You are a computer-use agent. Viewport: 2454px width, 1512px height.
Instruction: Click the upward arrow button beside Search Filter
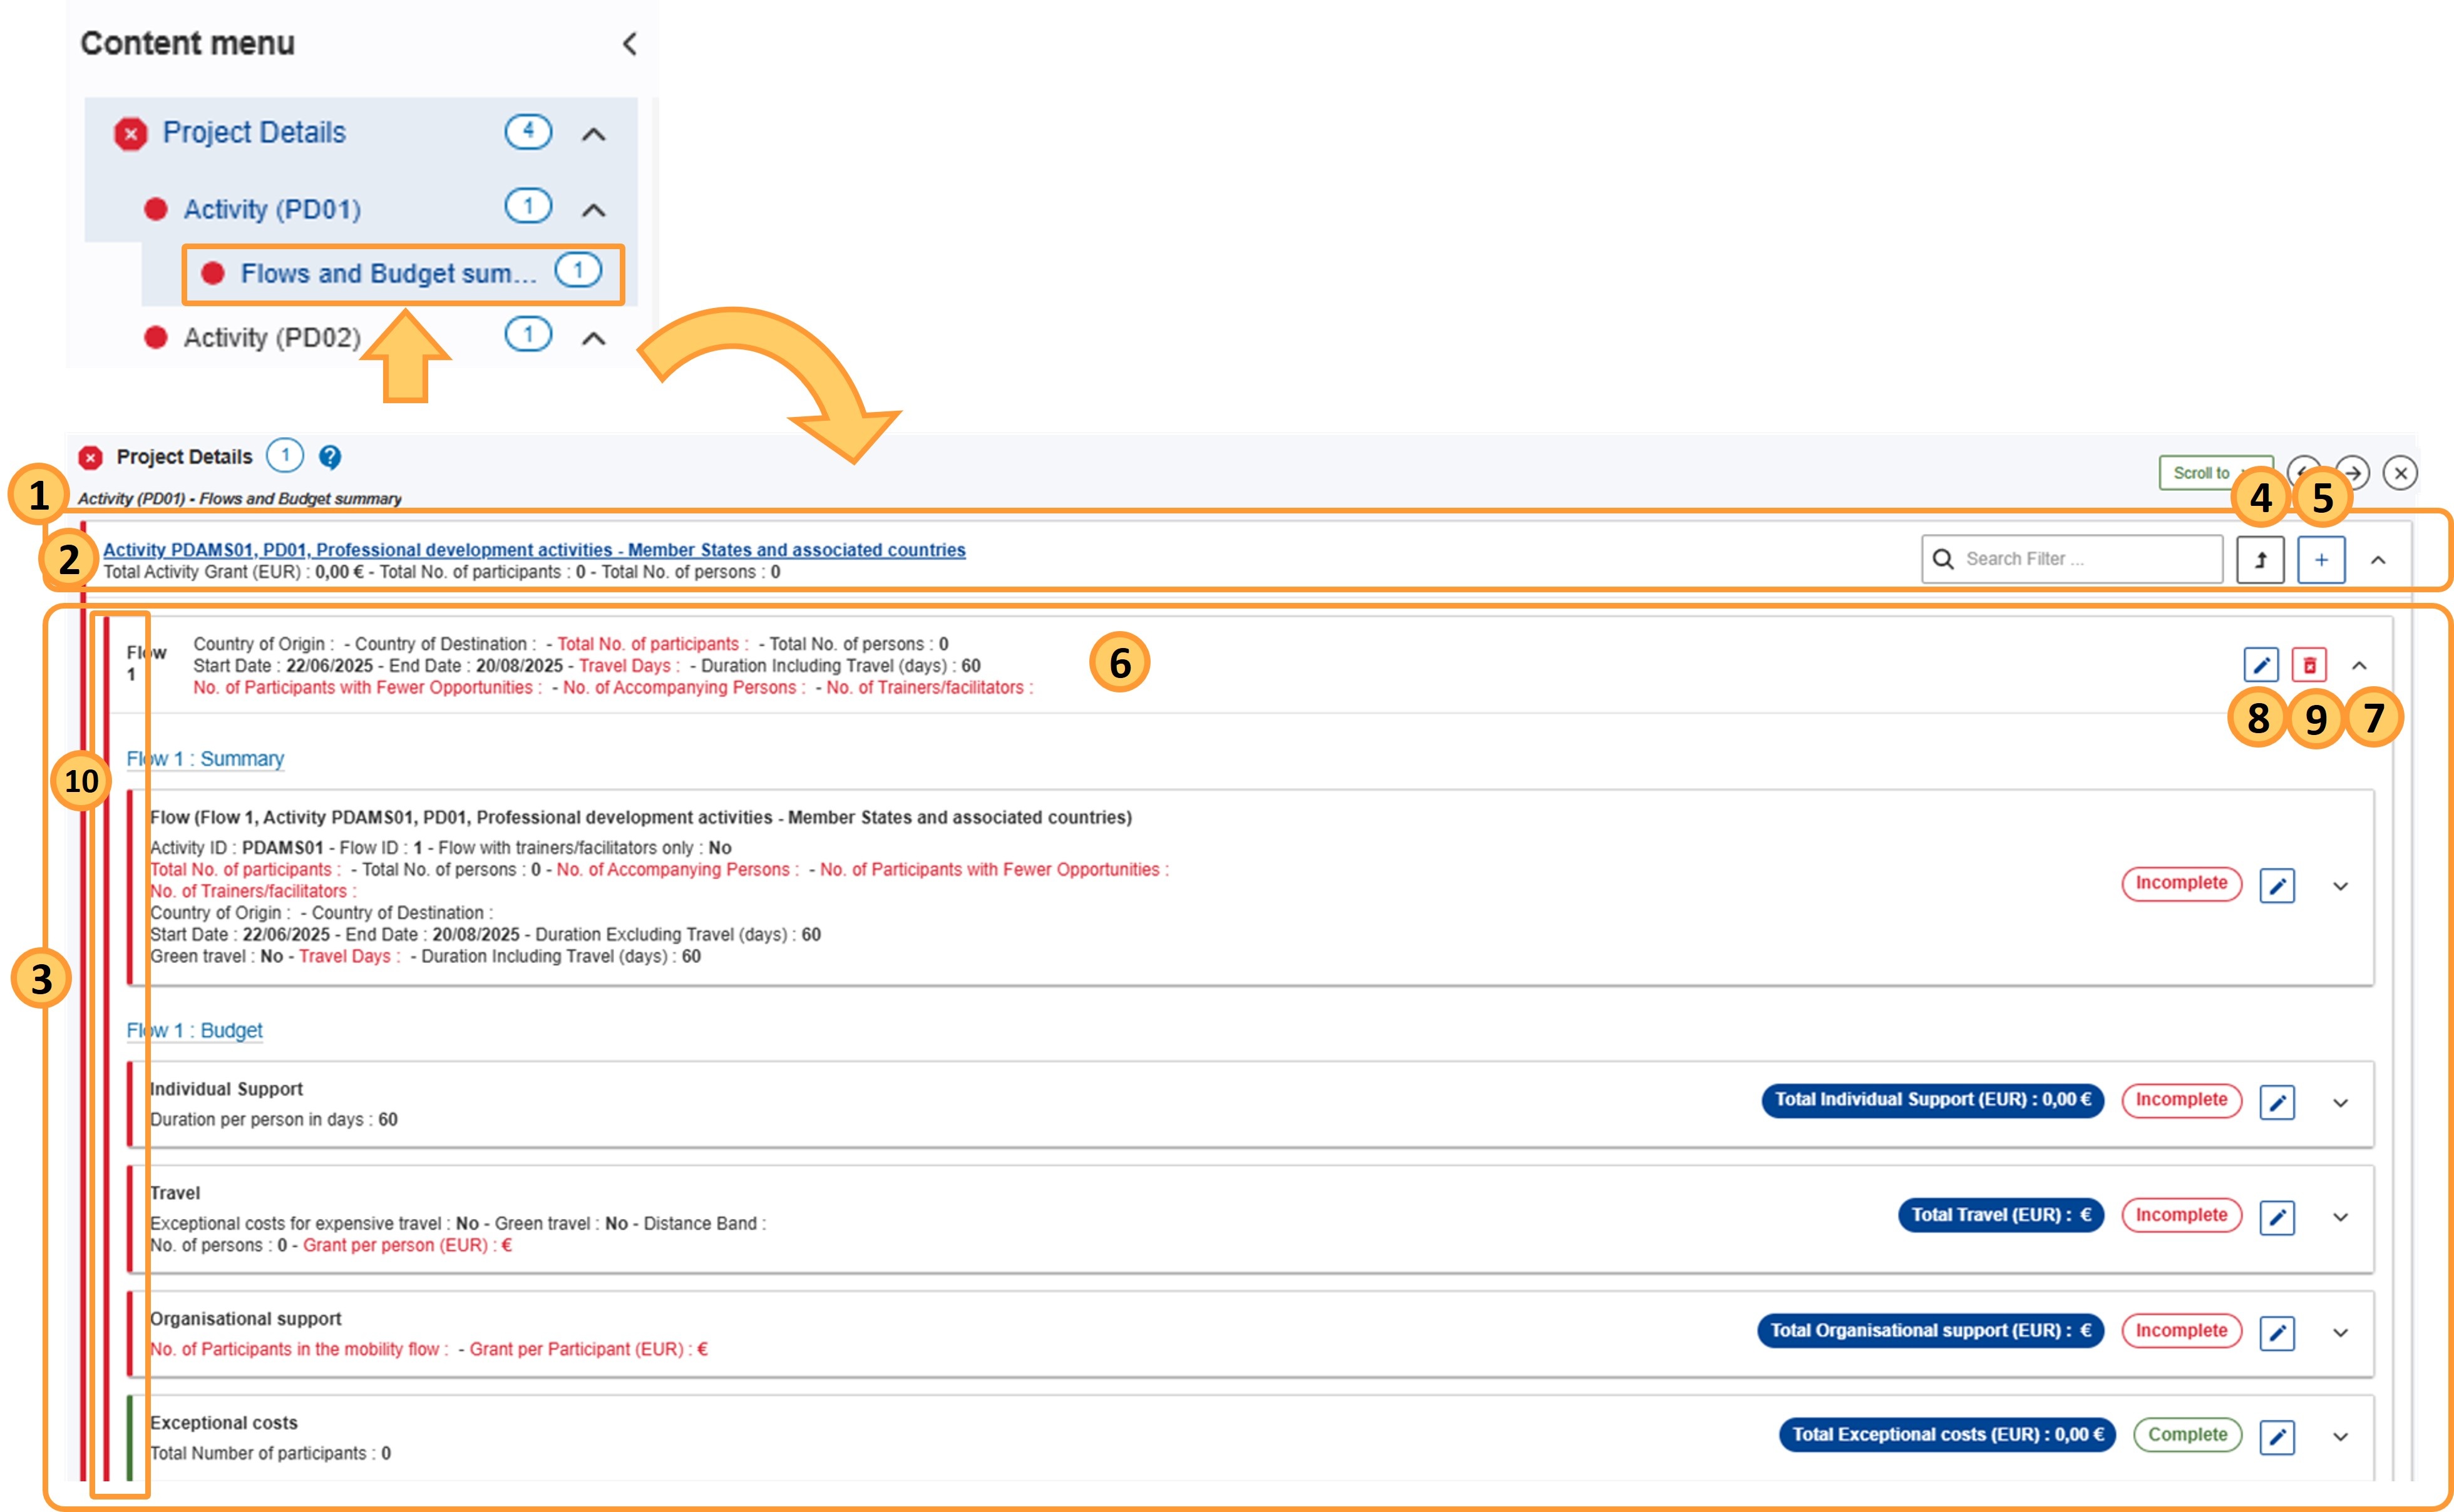(2260, 560)
